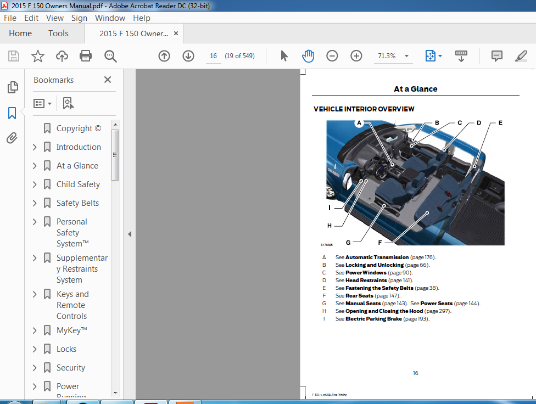The height and width of the screenshot is (404, 536).
Task: Click the bookmarks scrollbar thumb
Action: tap(115, 155)
